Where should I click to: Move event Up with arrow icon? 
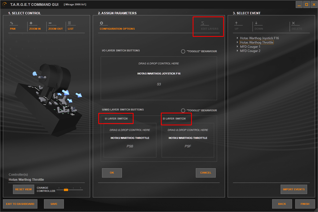click(237, 23)
